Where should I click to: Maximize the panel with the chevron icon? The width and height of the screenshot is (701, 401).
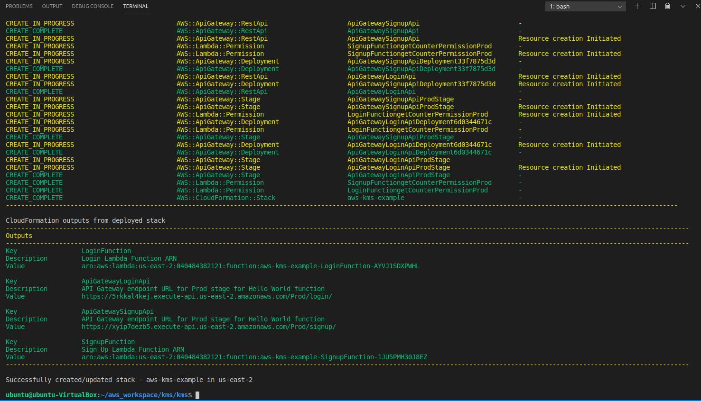click(x=683, y=6)
